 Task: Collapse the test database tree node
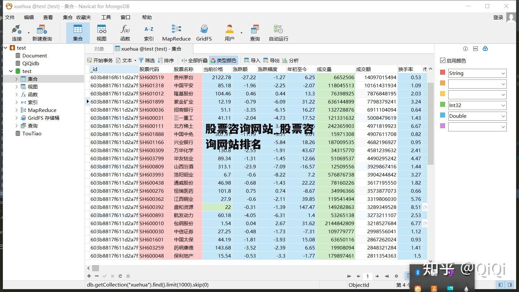point(11,71)
